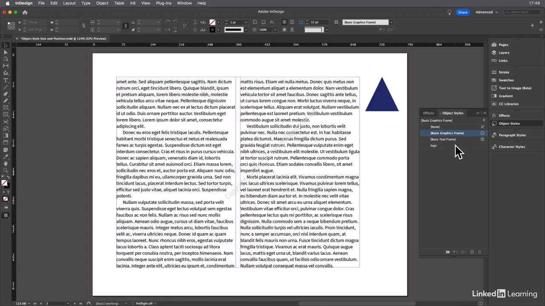Open object style [Basic Graphics Frame] dropdown

coord(391,22)
